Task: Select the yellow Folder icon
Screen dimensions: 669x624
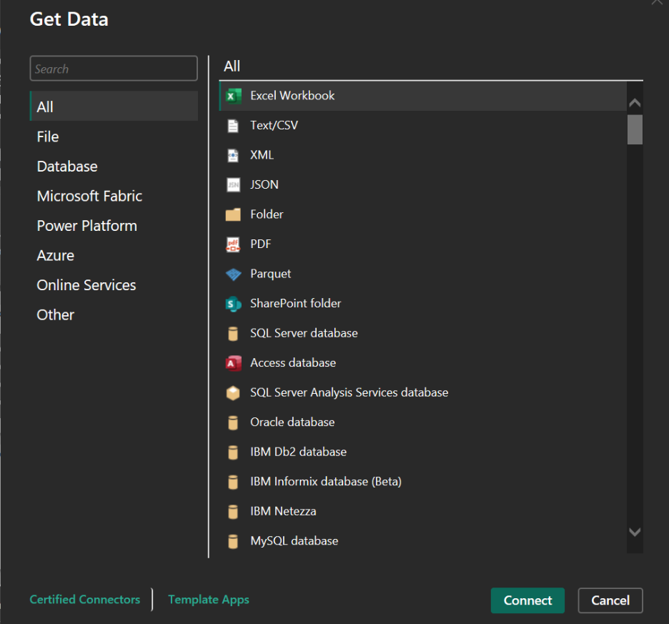Action: [233, 214]
